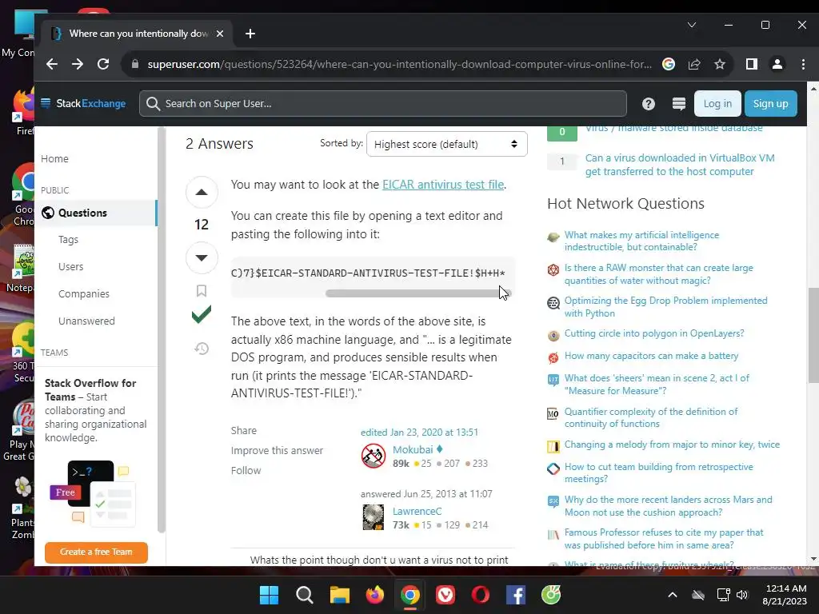Show hidden system tray icons
The width and height of the screenshot is (819, 614).
[673, 595]
